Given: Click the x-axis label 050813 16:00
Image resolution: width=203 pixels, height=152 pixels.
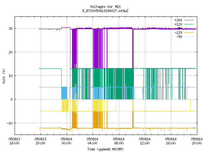Looking at the screenshot, I should pos(14,141).
